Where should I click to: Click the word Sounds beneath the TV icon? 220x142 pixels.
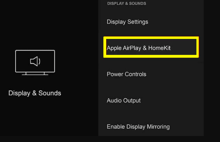pos(49,93)
